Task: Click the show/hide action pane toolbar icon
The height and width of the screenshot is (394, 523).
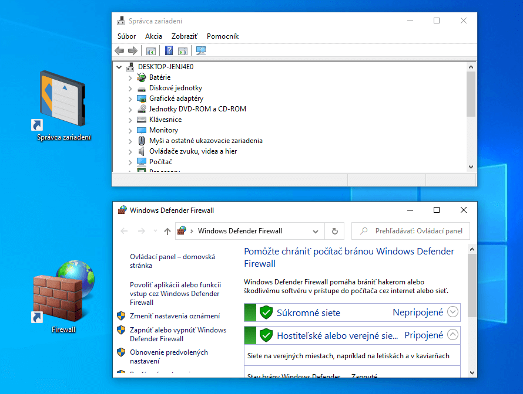Action: 183,50
